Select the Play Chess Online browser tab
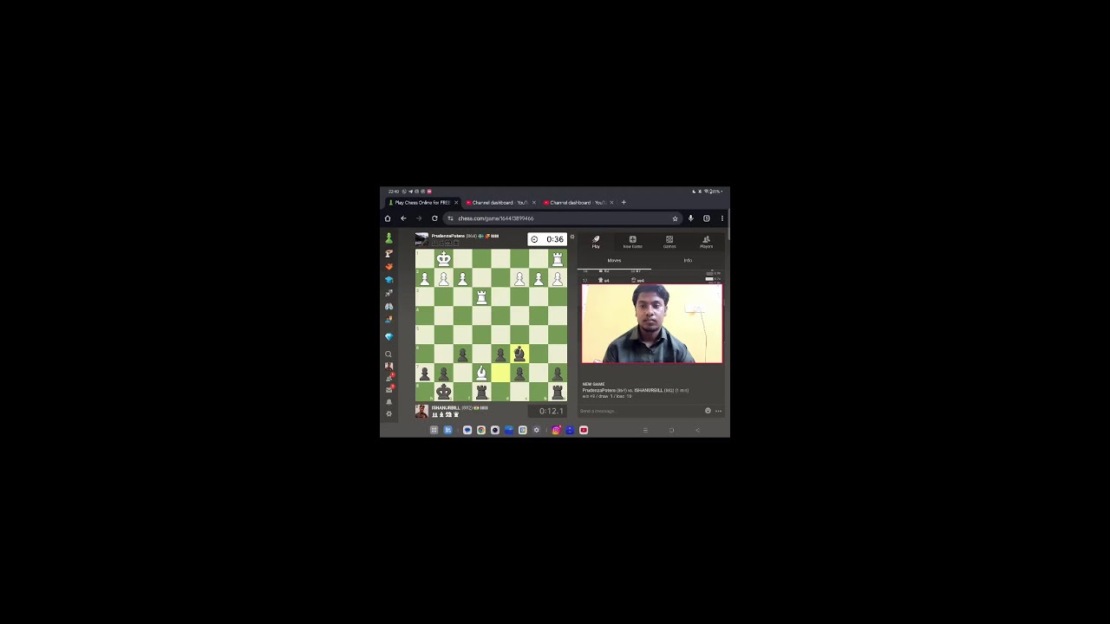Screen dimensions: 1110x624 point(421,203)
